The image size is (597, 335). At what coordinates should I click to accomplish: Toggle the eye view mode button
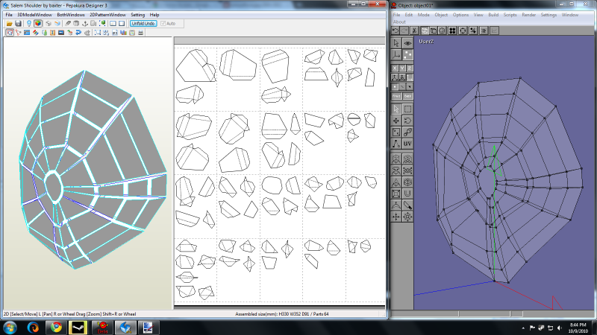pos(408,43)
